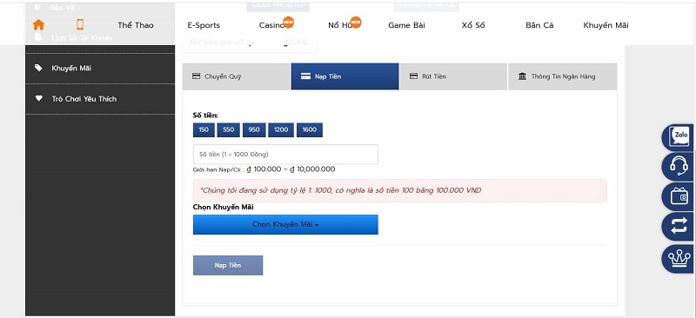Click the NEW badge on Nổ Hũ
This screenshot has height=318, width=696.
356,23
